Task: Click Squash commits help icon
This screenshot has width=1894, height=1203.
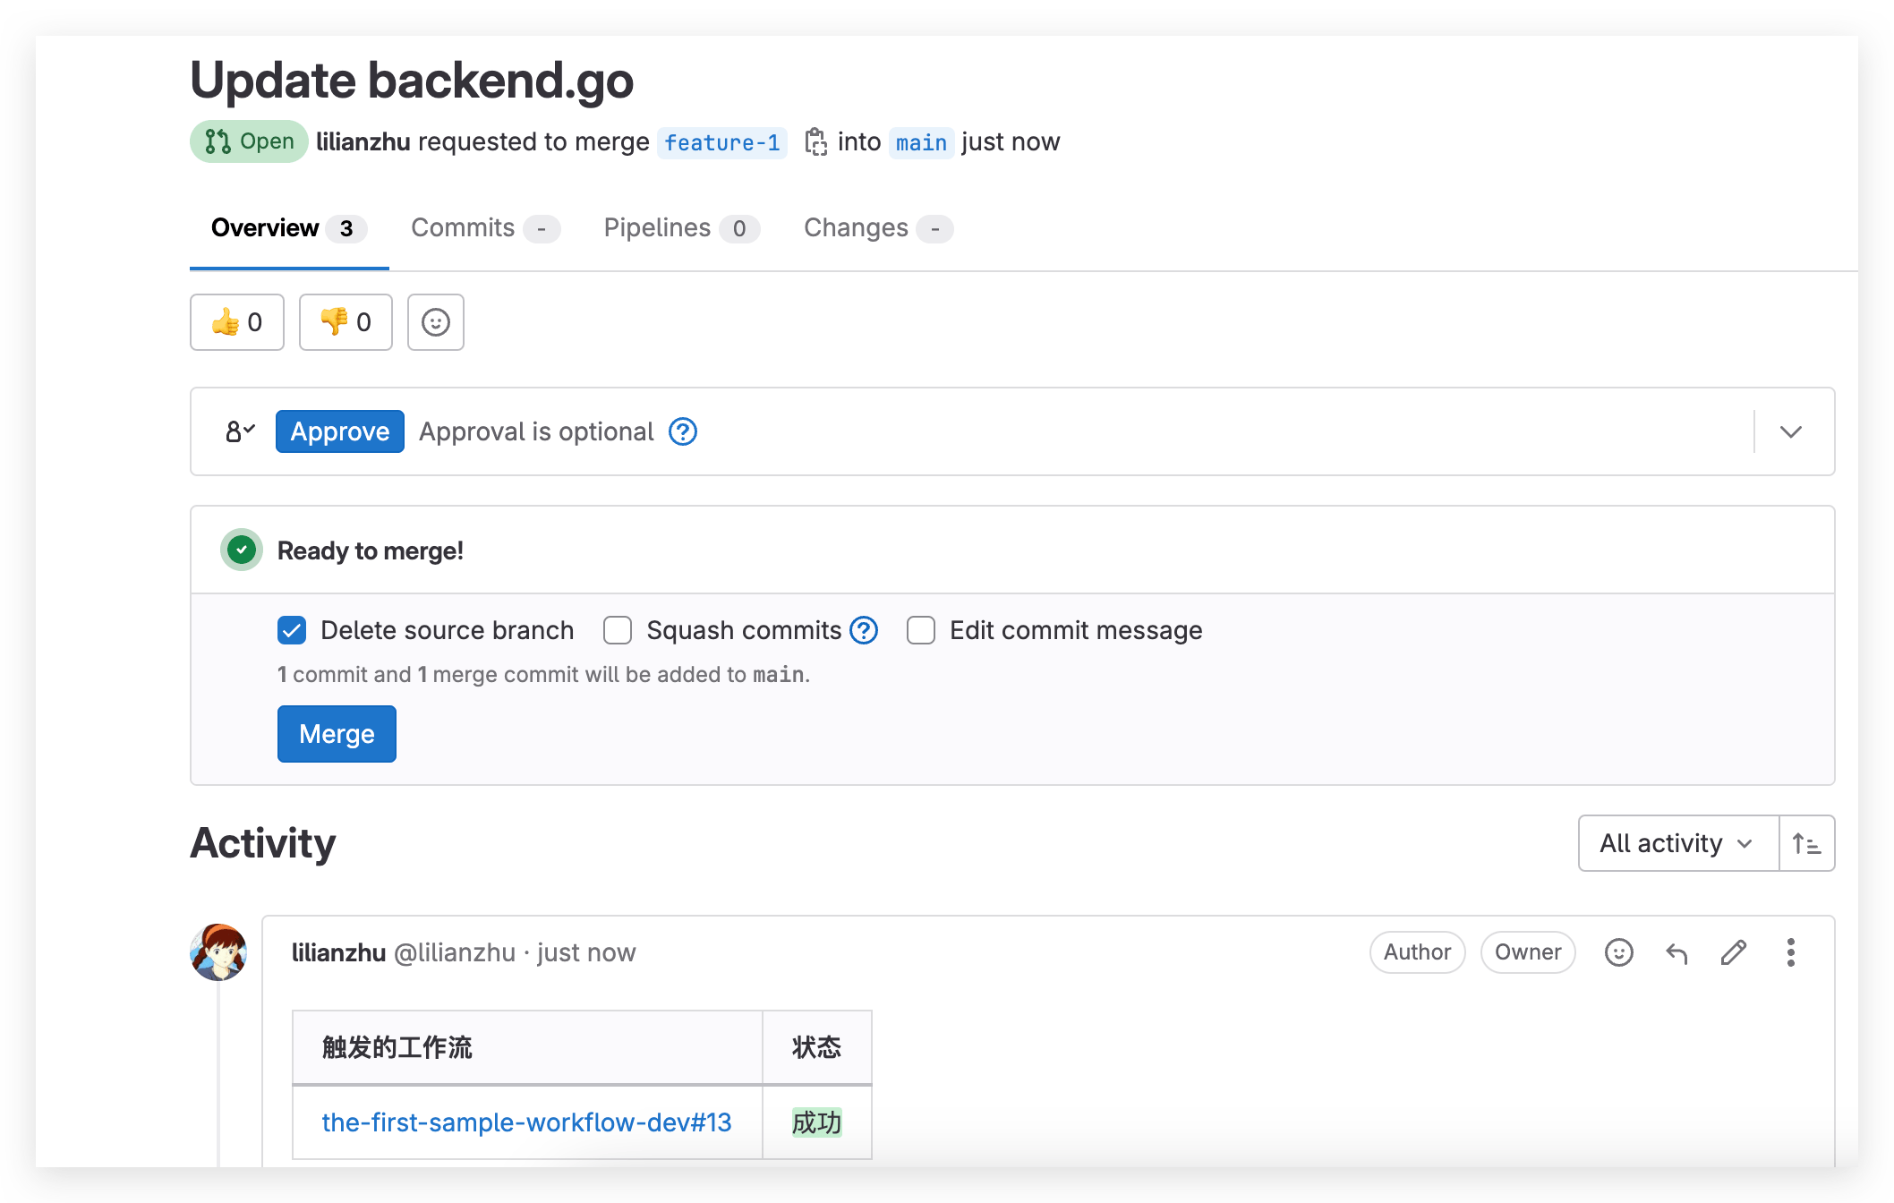Action: click(864, 631)
